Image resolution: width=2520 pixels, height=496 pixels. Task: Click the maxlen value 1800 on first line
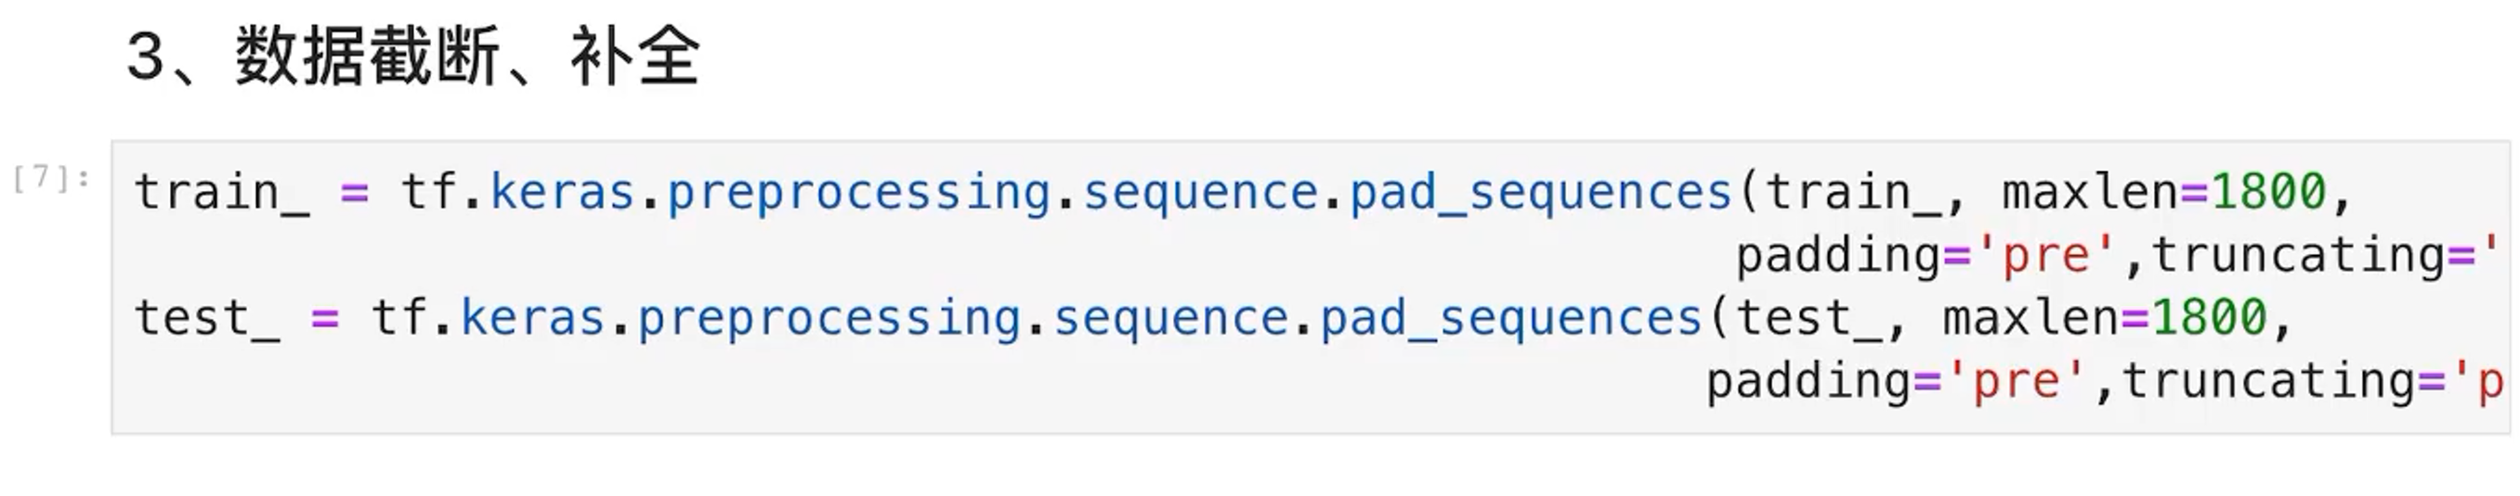(x=2267, y=191)
